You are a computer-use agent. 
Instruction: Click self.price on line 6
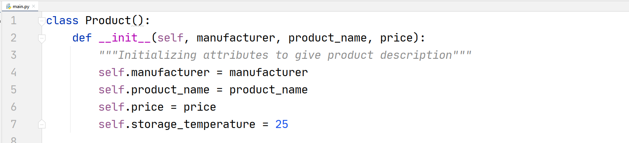pyautogui.click(x=131, y=107)
